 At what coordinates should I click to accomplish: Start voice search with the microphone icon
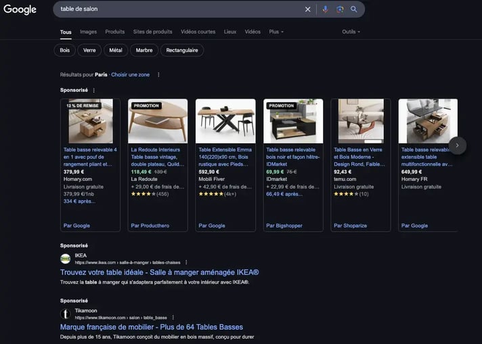(x=325, y=9)
